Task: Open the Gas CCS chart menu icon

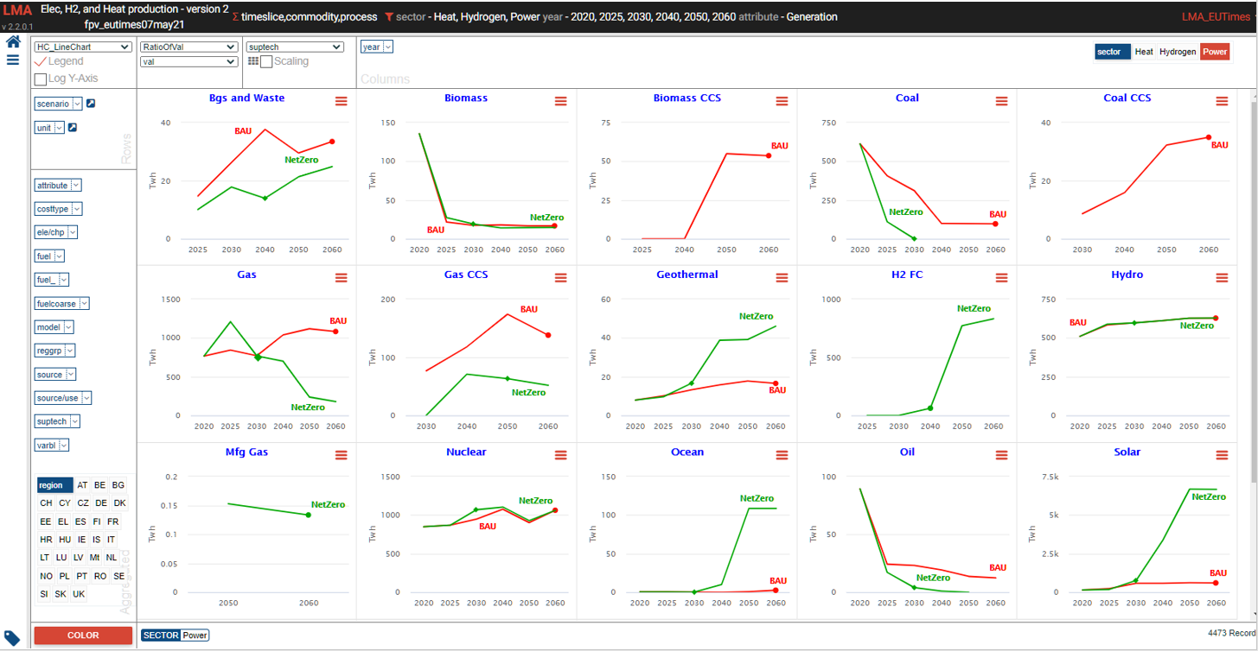Action: click(561, 278)
